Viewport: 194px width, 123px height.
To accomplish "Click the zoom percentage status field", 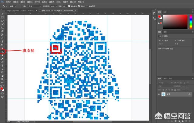I will (8, 122).
